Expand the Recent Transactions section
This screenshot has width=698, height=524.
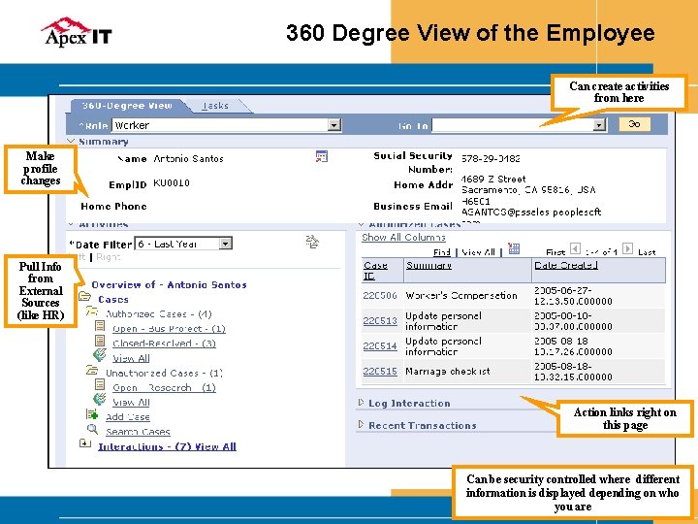(x=361, y=425)
